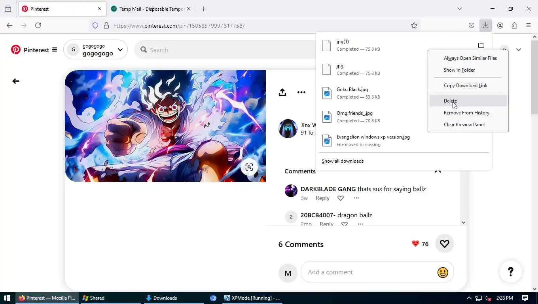
Task: Click the site padlock icon
Action: [x=106, y=25]
